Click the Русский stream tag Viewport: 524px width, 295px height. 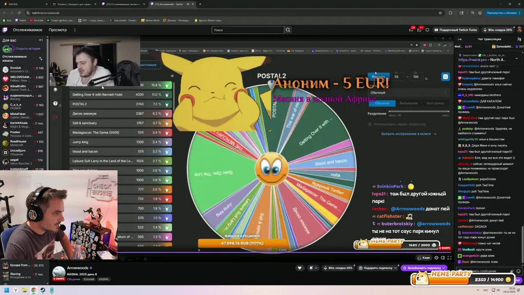click(89, 279)
